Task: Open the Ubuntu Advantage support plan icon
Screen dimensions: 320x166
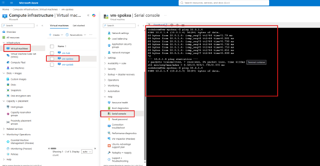Action: (109, 146)
